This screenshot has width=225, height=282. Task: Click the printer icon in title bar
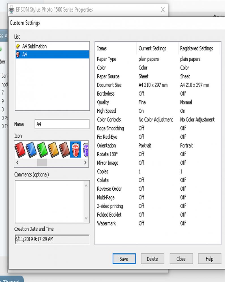click(x=12, y=10)
